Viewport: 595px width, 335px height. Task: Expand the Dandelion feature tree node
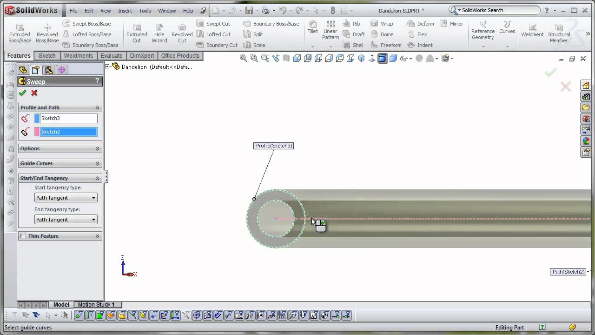(x=107, y=67)
